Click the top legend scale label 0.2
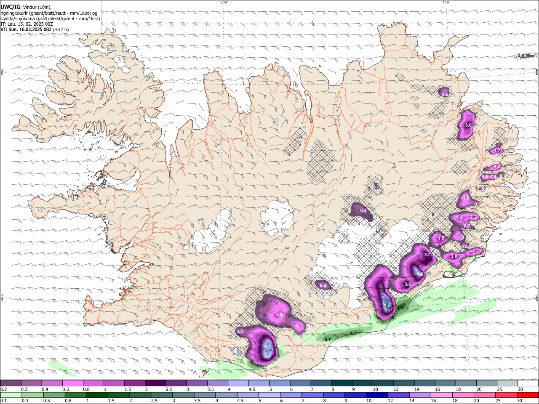 click(4, 389)
